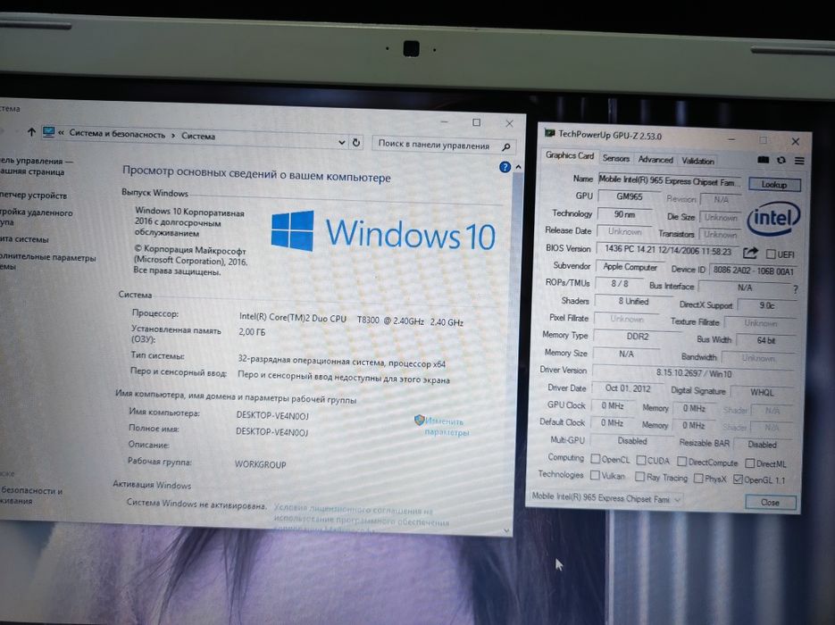Click the Intel logo in GPU-Z
This screenshot has width=835, height=625.
click(x=773, y=218)
